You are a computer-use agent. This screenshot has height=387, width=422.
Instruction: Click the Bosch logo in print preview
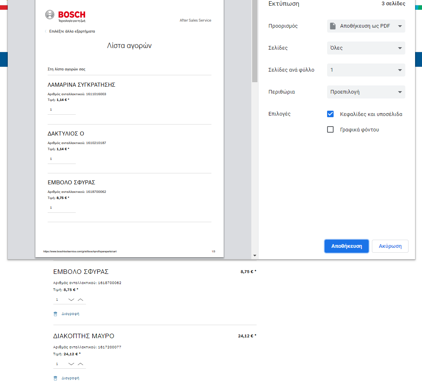pos(65,15)
